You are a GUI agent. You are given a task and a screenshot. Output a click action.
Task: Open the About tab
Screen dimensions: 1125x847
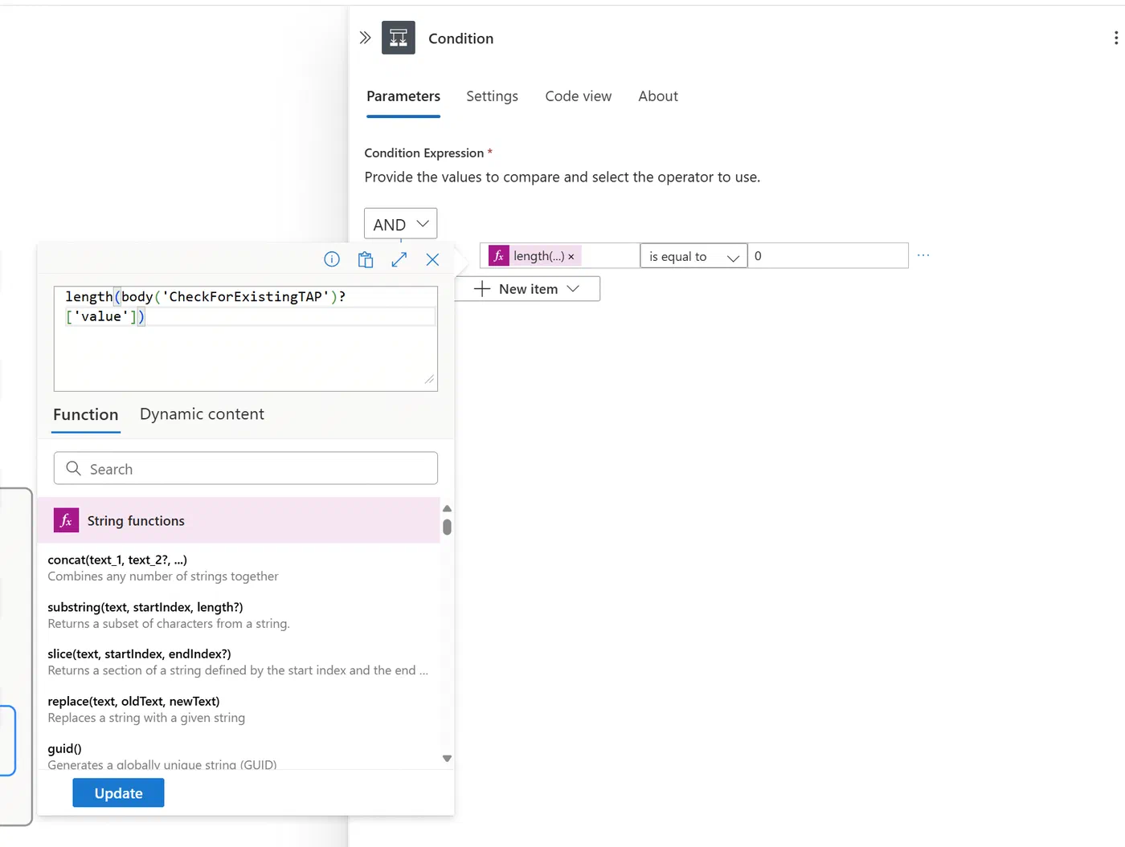tap(658, 96)
